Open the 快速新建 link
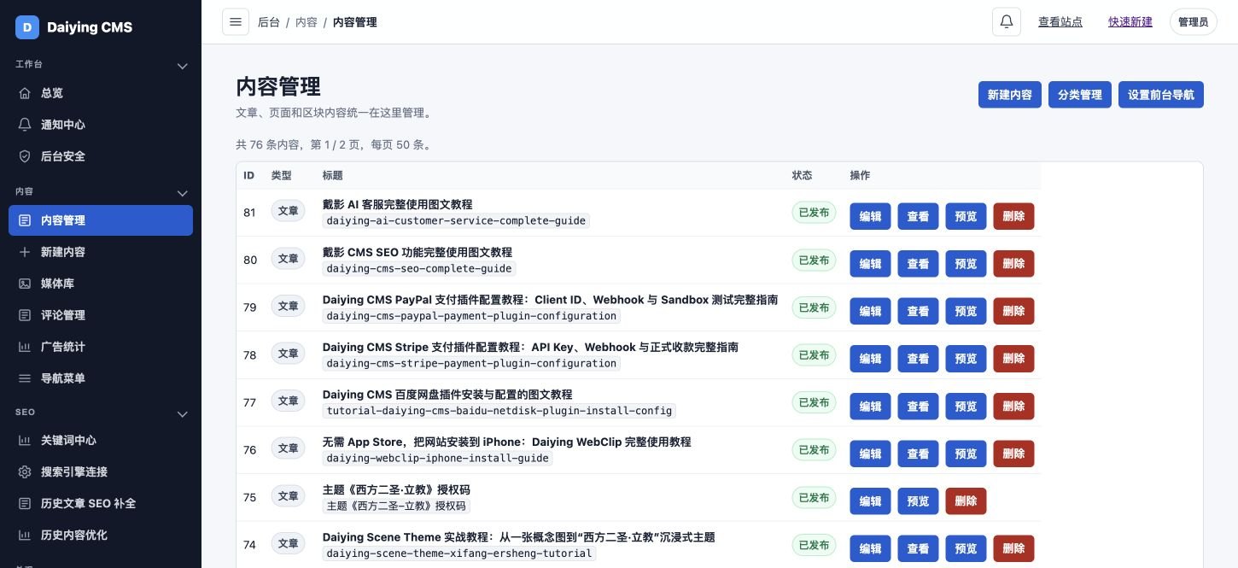Viewport: 1238px width, 568px height. click(1130, 22)
